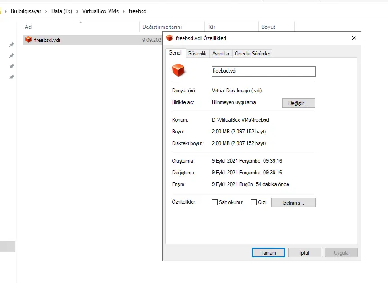Select the freebsd.vdi cube icon in the file list
The image size is (388, 283).
28,40
